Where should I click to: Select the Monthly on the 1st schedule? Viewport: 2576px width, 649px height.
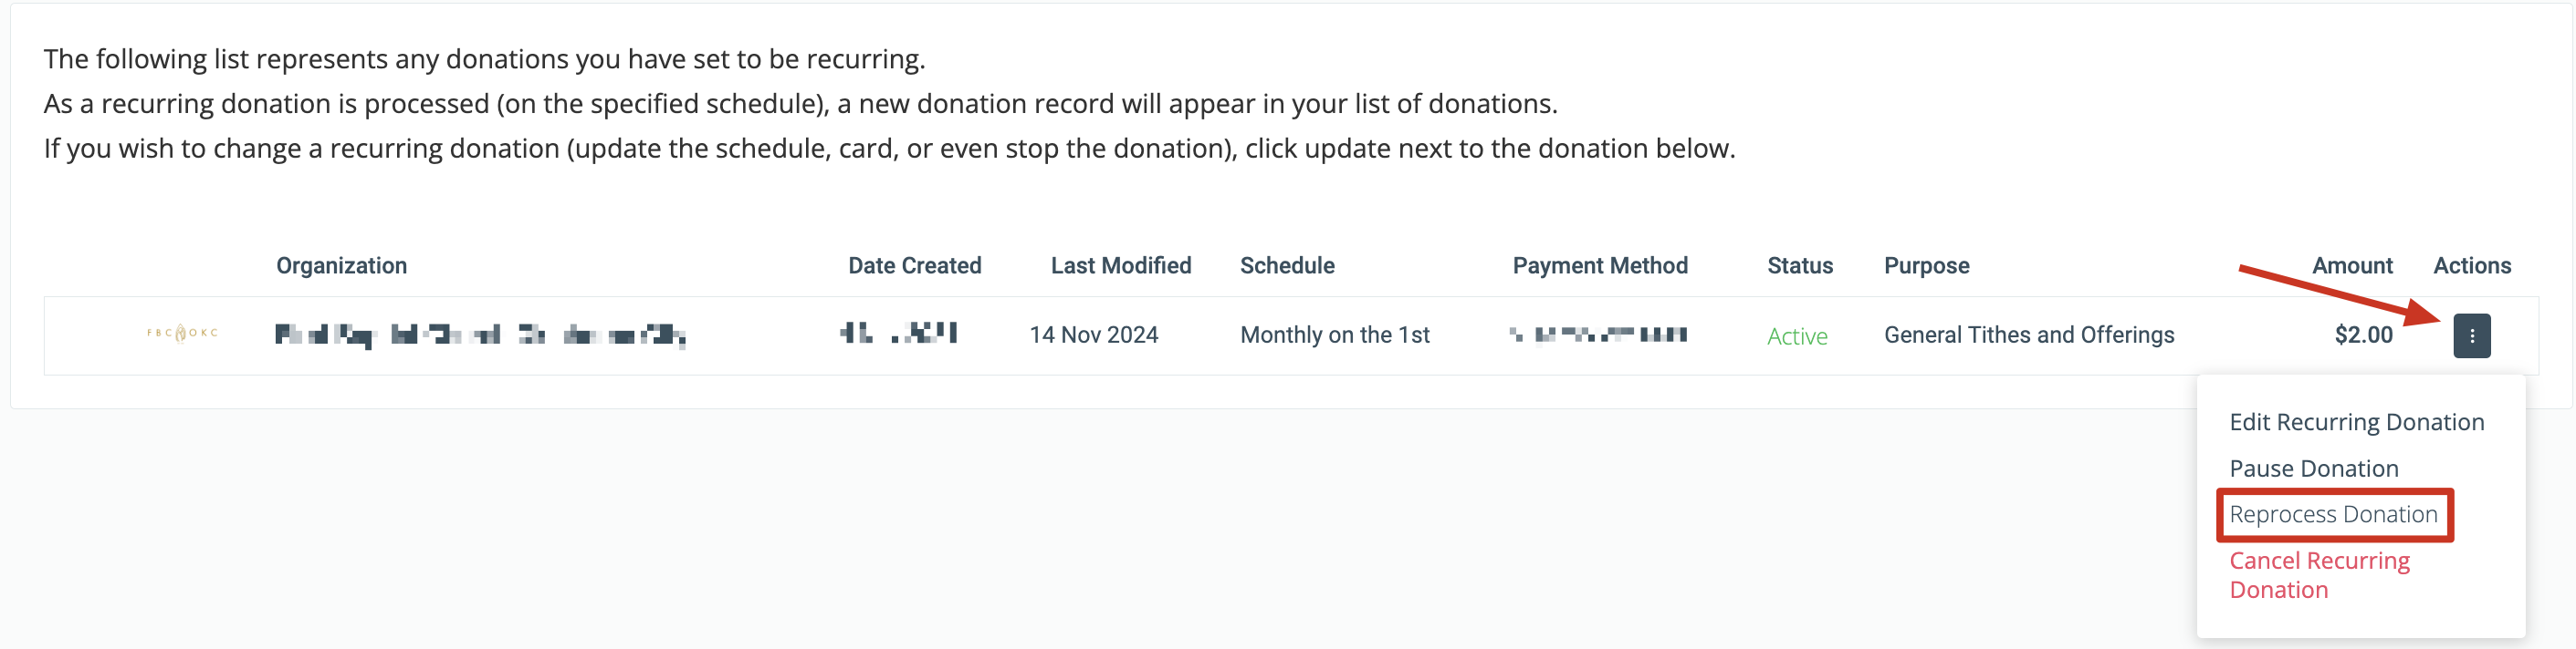[x=1335, y=335]
